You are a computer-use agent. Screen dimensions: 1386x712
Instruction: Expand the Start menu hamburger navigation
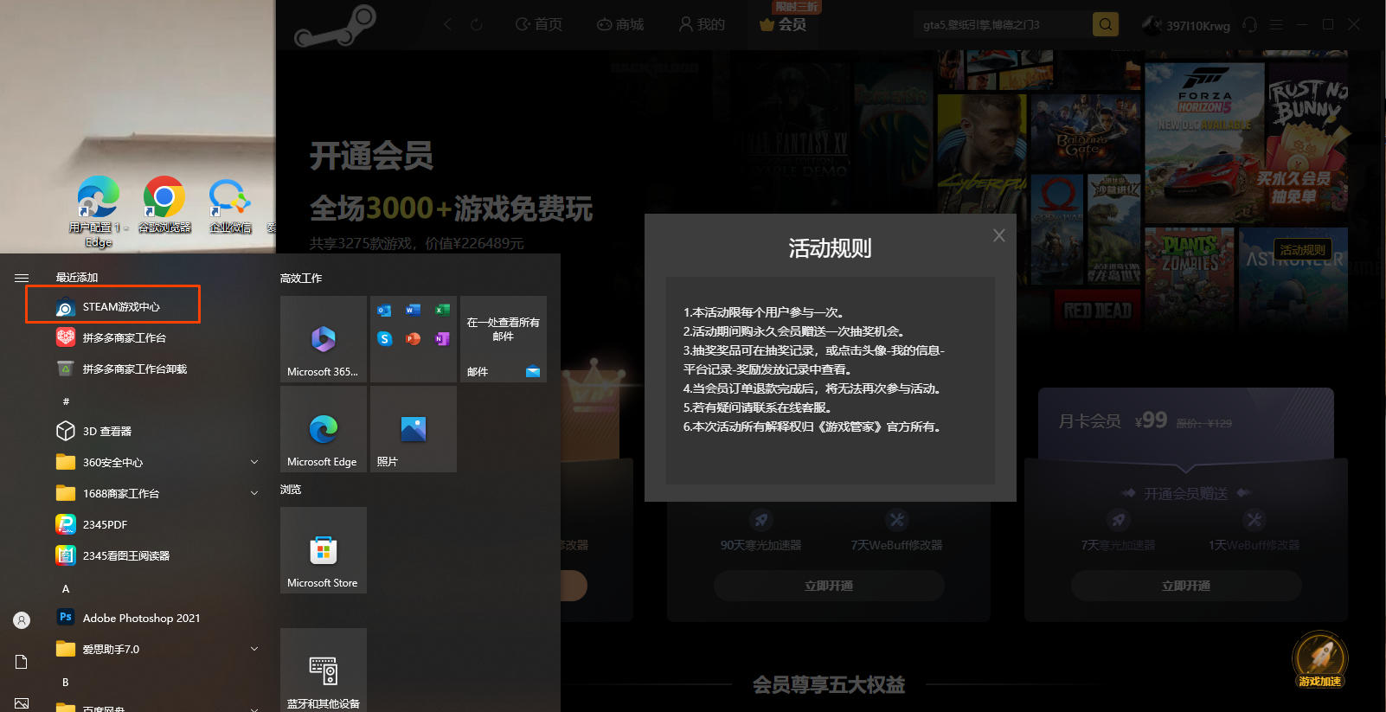(22, 278)
